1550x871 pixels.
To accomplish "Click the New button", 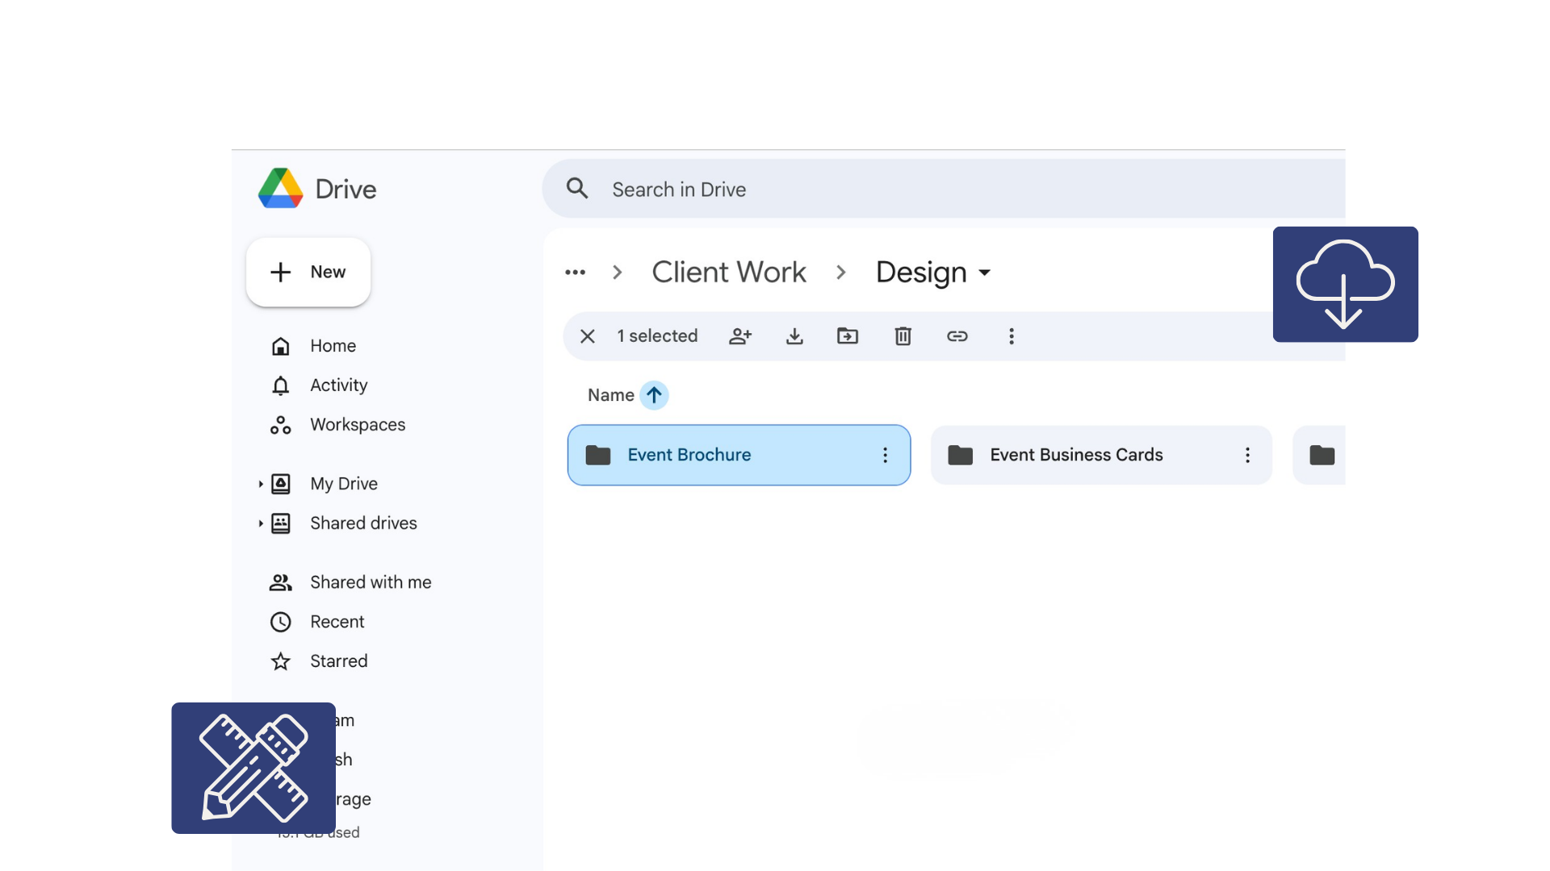I will 308,272.
